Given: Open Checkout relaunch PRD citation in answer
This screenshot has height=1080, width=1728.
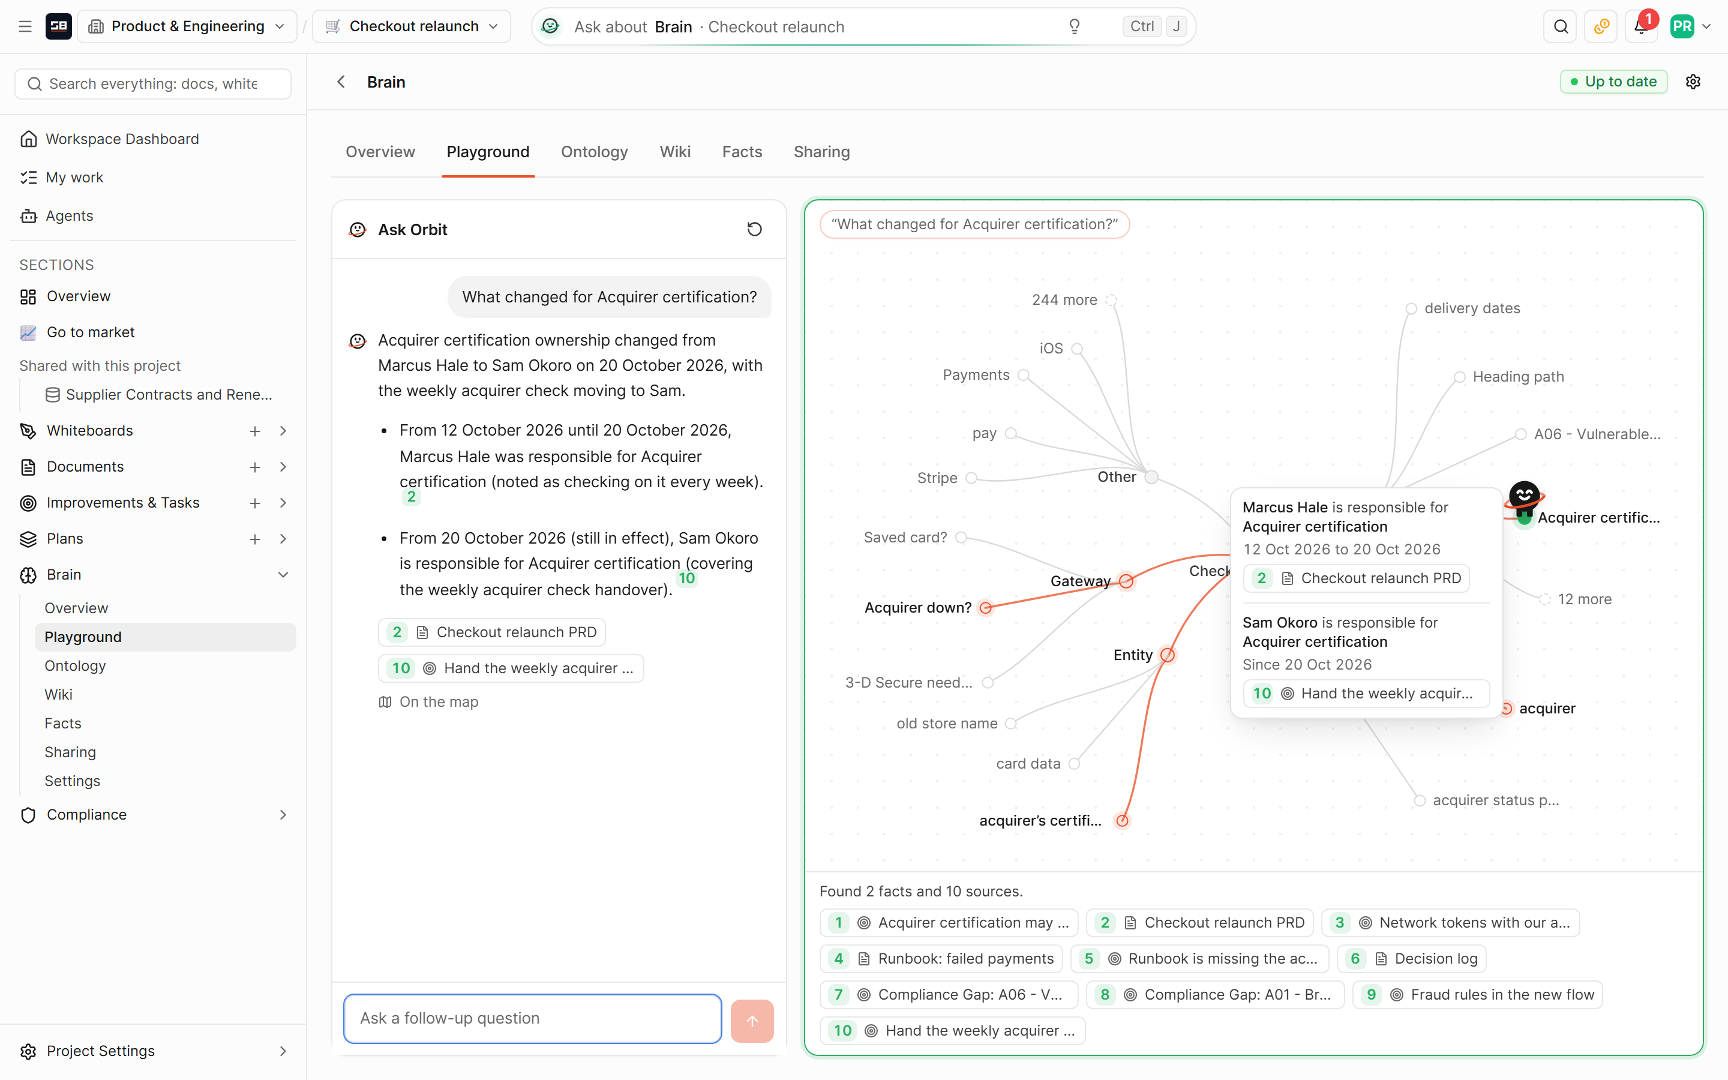Looking at the screenshot, I should pyautogui.click(x=492, y=632).
